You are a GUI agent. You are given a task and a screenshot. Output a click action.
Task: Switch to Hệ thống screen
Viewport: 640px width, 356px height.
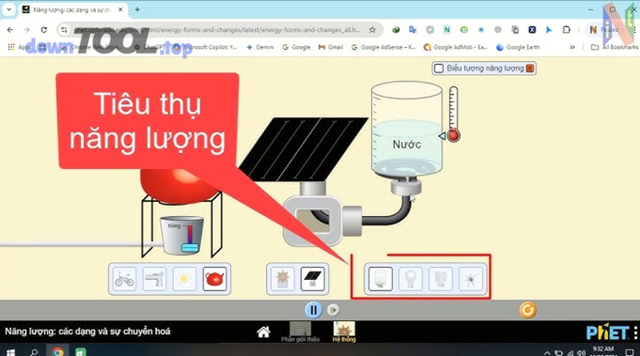tap(344, 332)
